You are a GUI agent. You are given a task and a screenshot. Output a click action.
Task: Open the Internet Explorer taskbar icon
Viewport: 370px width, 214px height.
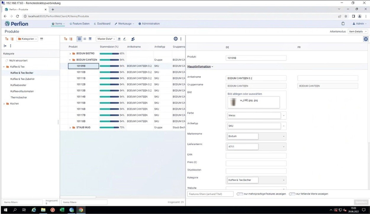tap(34, 210)
